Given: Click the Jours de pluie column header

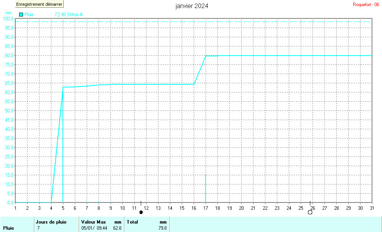Looking at the screenshot, I should point(51,222).
